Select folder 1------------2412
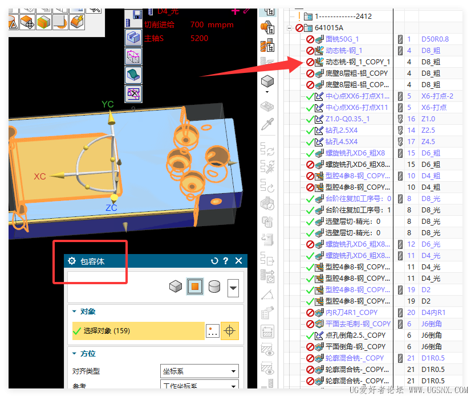Image resolution: width=471 pixels, height=397 pixels. click(x=343, y=16)
